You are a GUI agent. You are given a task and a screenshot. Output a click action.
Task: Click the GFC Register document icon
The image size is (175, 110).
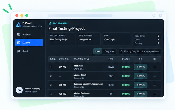[50, 23]
